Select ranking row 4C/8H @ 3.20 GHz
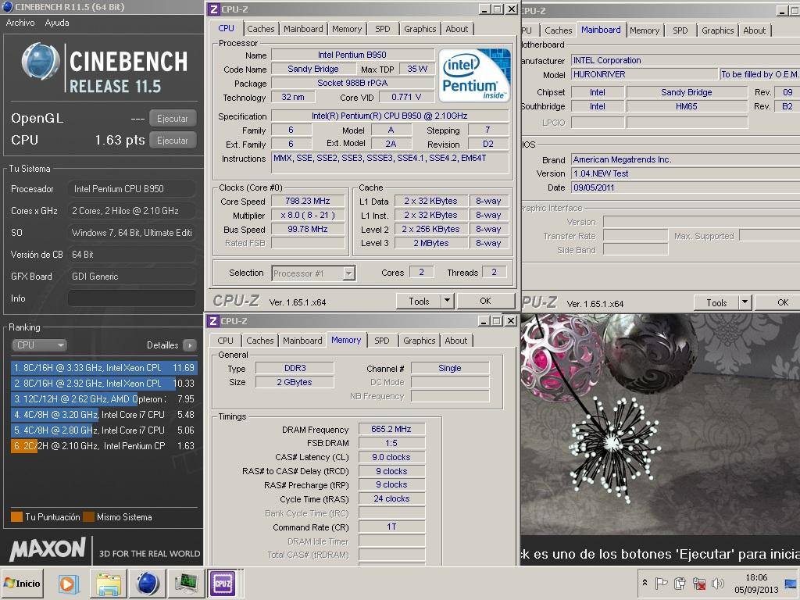The image size is (800, 600). click(104, 415)
